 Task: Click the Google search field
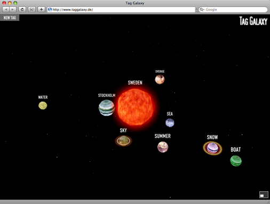(233, 10)
